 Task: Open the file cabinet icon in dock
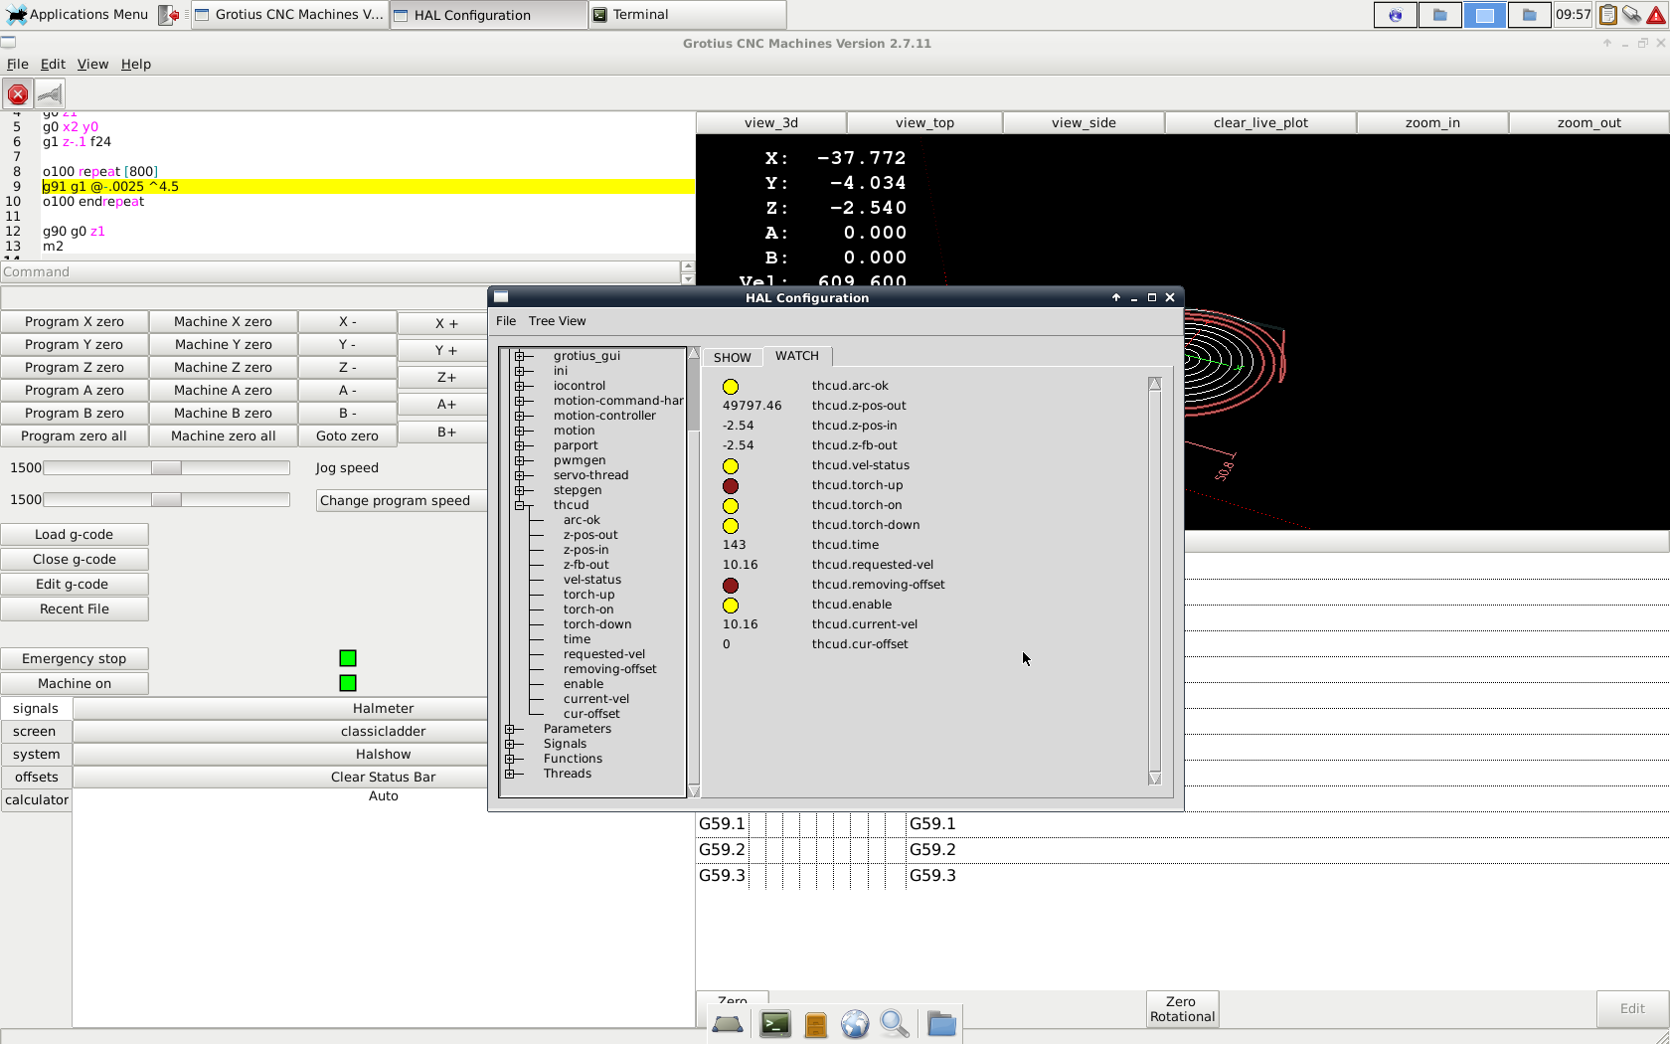[816, 1024]
